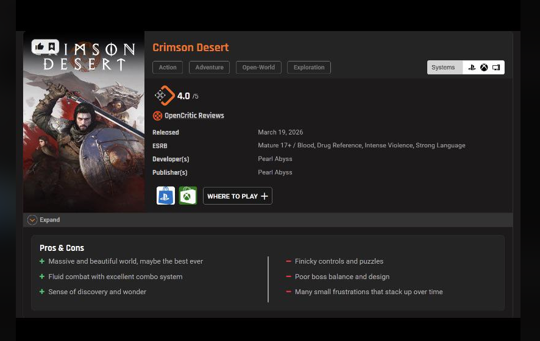This screenshot has width=540, height=341.
Task: Click Pearl Abyss next to Developer(s)
Action: tap(275, 159)
